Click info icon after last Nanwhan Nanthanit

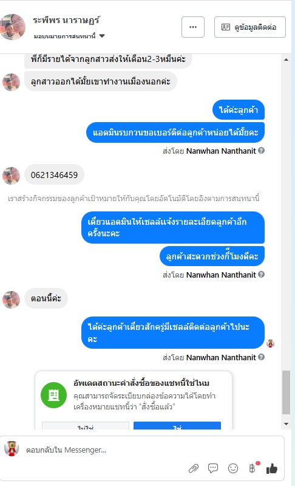[x=261, y=357]
